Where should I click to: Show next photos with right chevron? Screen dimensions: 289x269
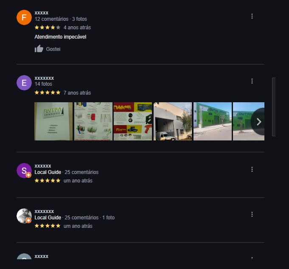point(258,122)
